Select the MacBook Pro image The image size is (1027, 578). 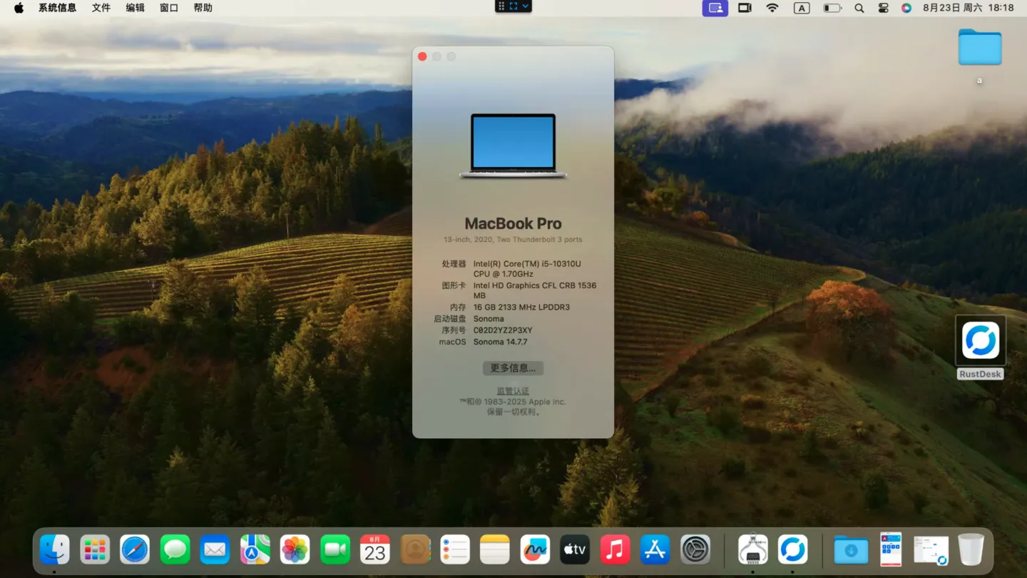(513, 146)
